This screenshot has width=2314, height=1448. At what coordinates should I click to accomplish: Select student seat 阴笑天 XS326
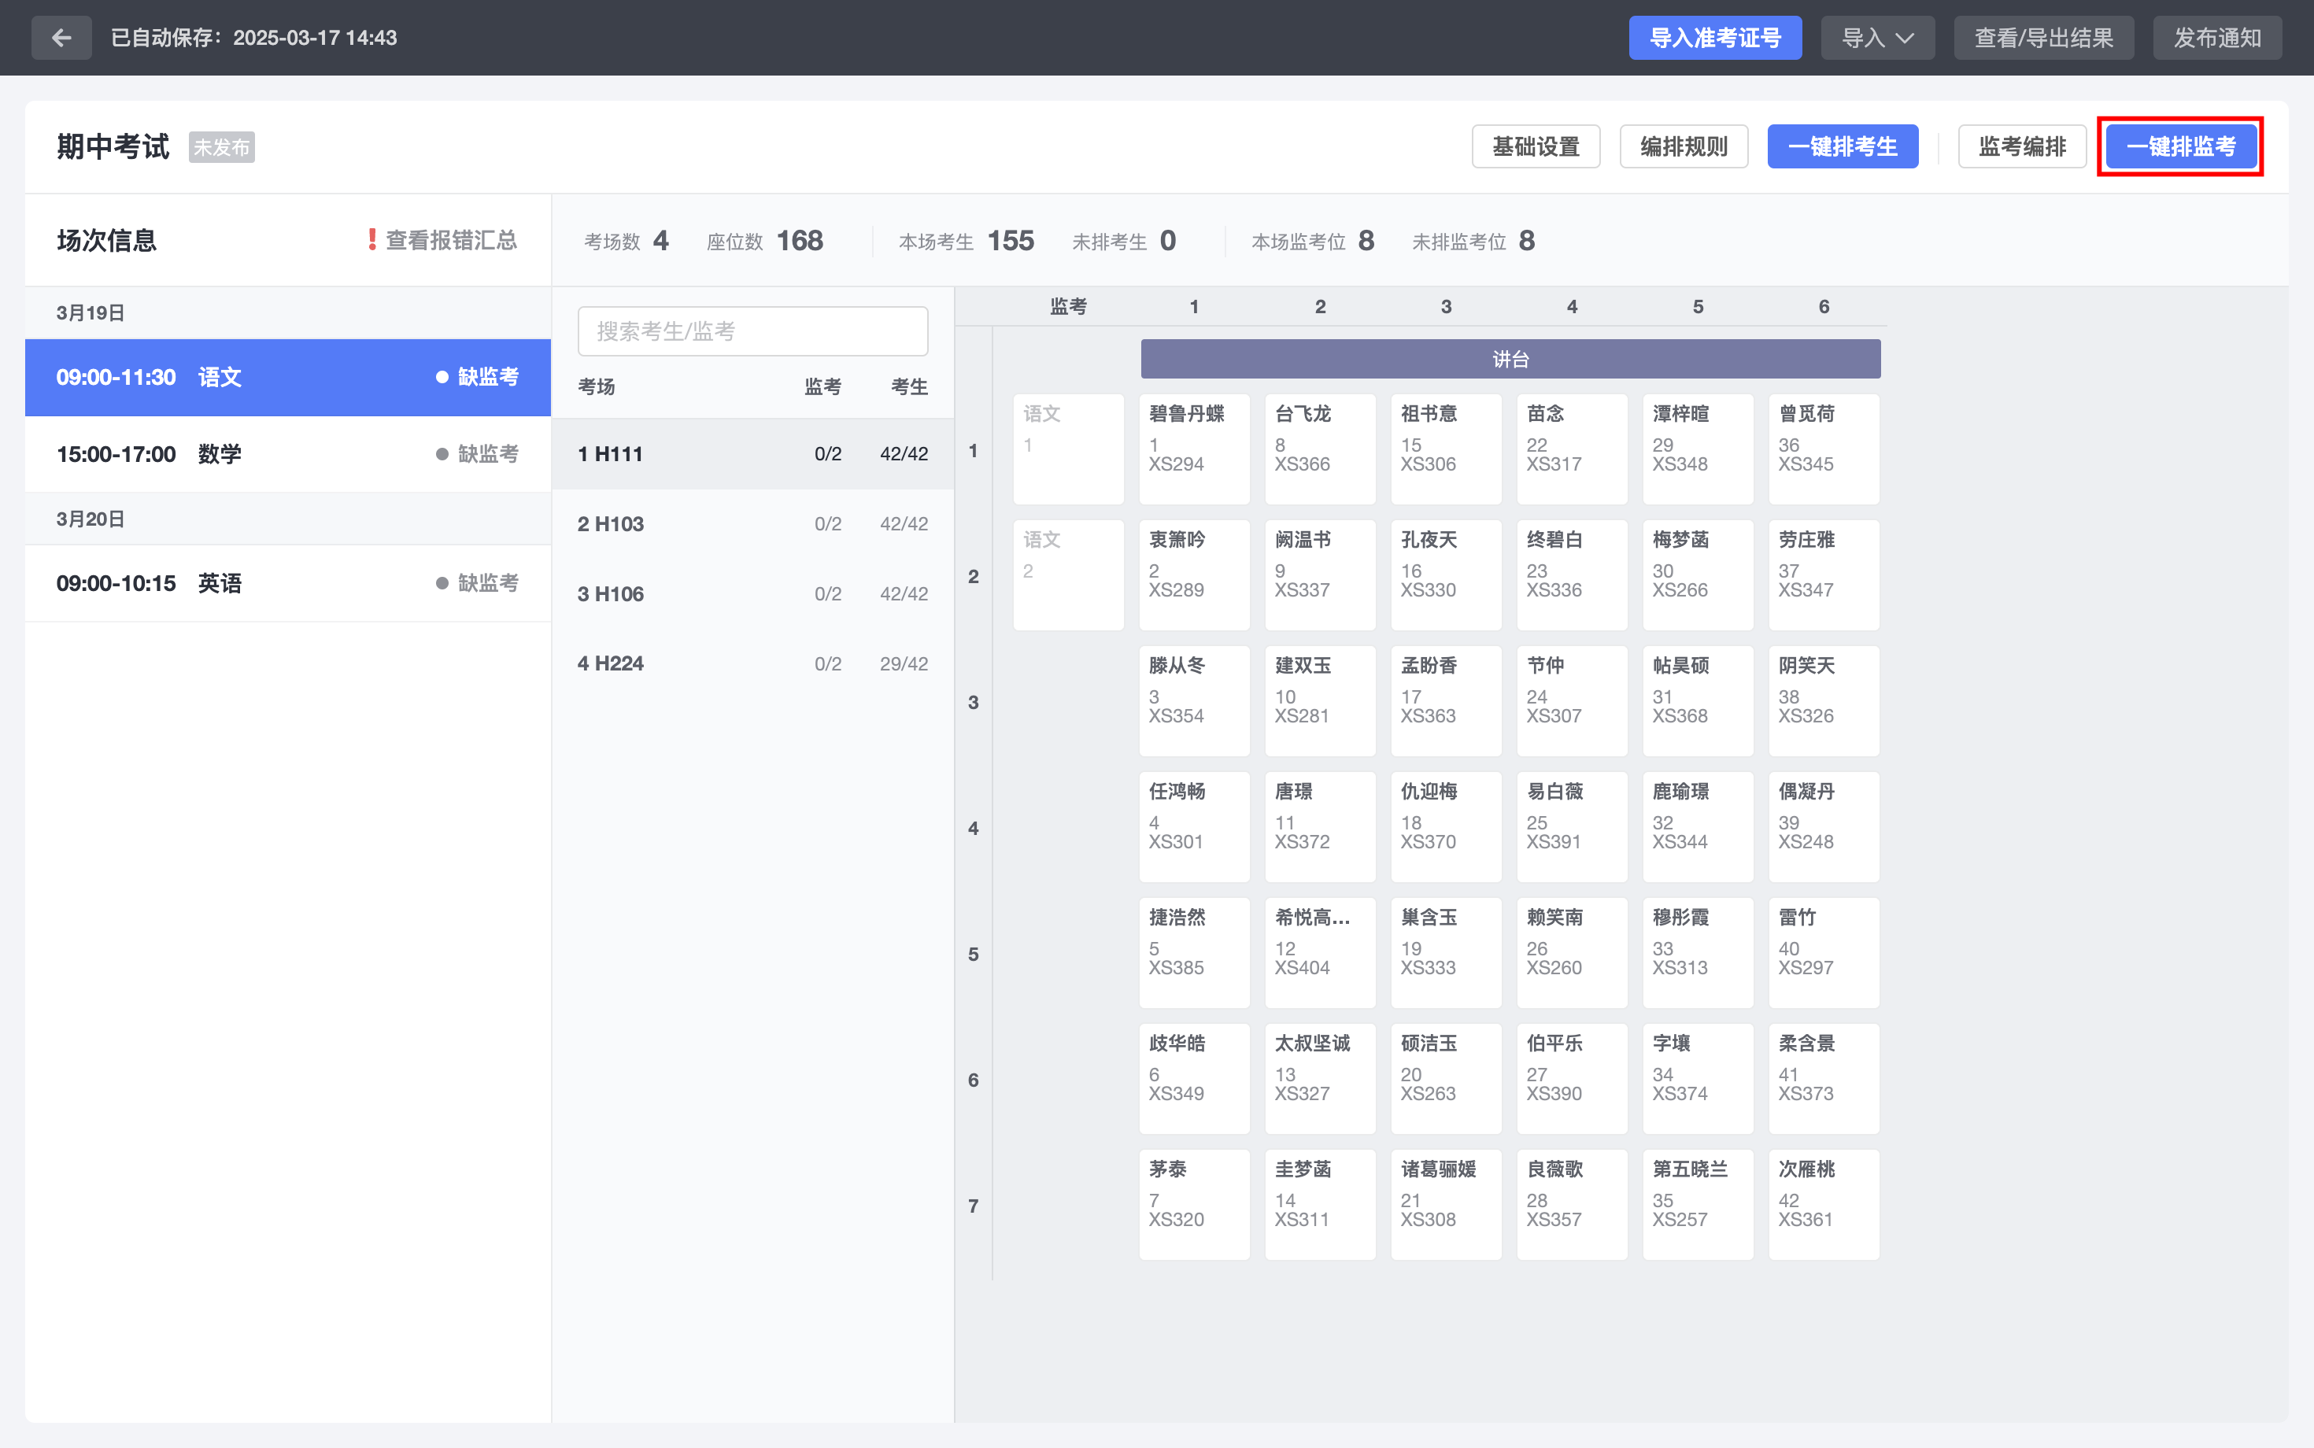[1824, 701]
